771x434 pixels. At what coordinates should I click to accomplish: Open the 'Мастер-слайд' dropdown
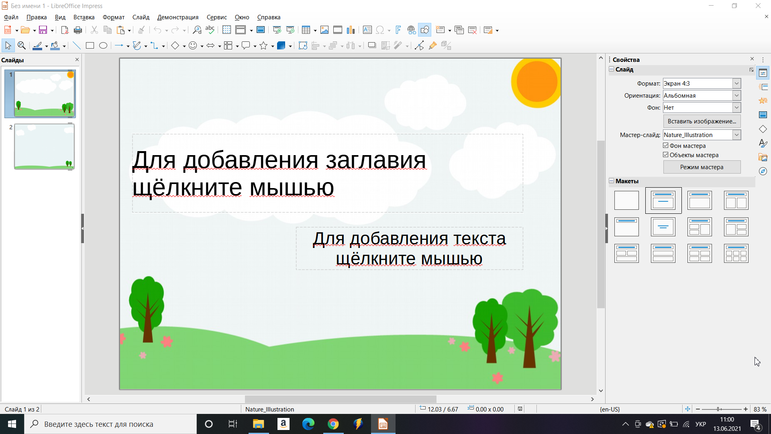click(736, 135)
